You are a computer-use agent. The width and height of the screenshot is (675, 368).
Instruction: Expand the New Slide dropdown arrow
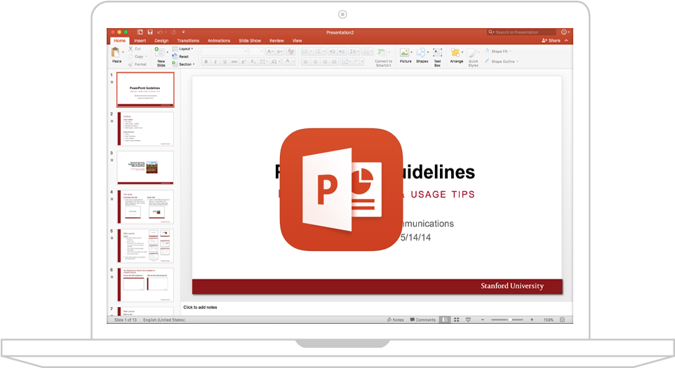(x=167, y=53)
